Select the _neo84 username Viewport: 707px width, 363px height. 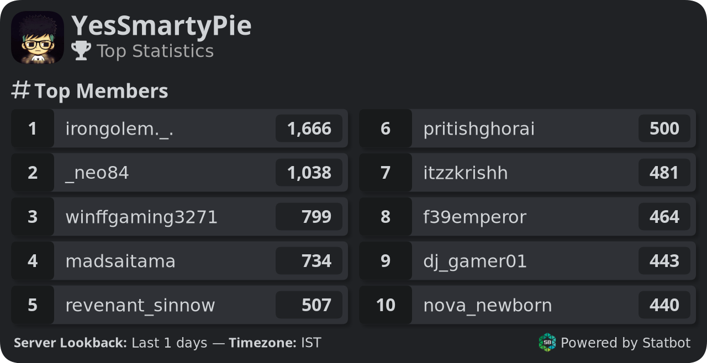point(97,173)
